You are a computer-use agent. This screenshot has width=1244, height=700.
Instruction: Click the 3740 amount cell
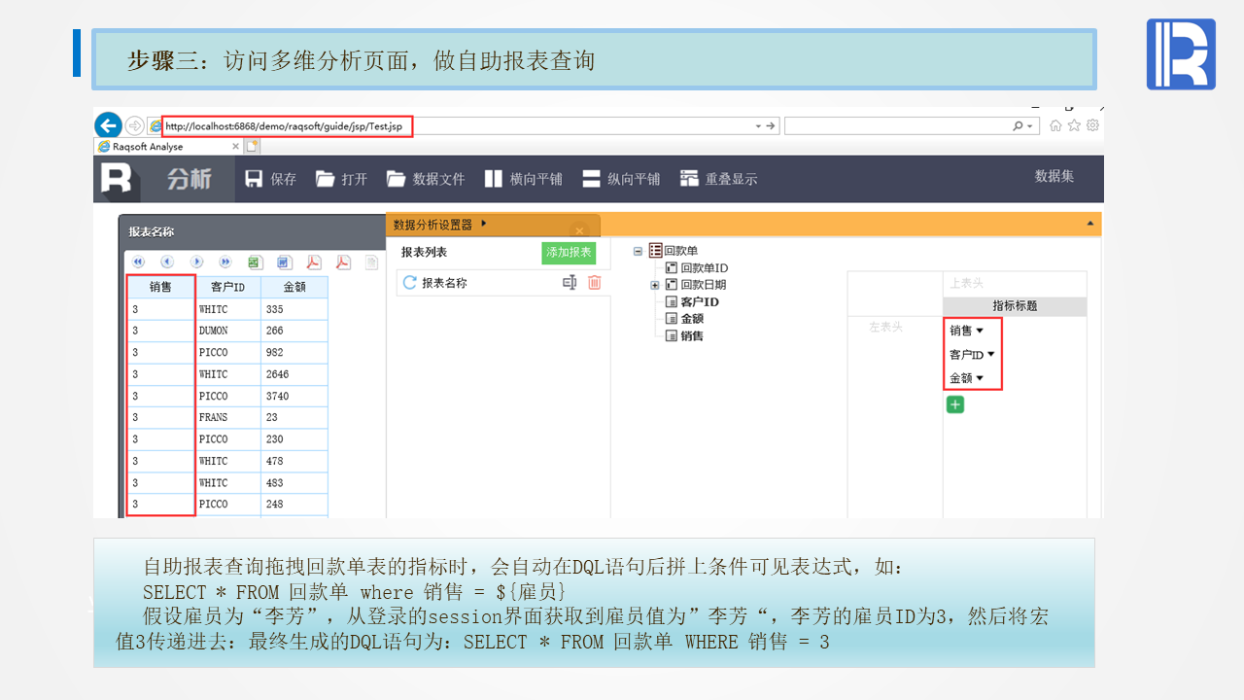[294, 396]
